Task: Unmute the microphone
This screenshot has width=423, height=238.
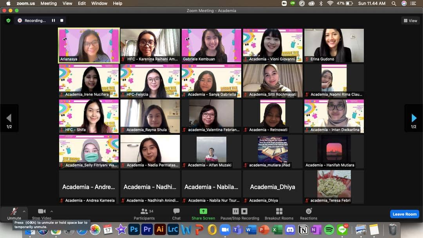Action: tap(14, 212)
